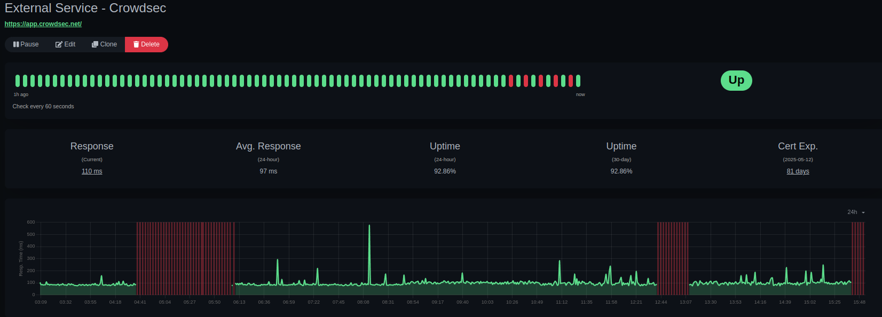This screenshot has height=317, width=882.
Task: Click the green Up status badge
Action: (736, 81)
